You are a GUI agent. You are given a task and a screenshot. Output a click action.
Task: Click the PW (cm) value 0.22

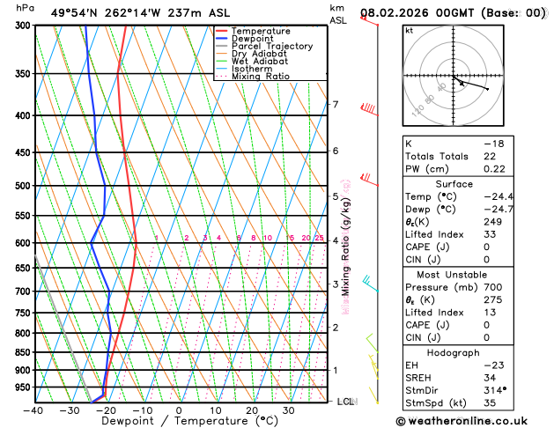[494, 169]
